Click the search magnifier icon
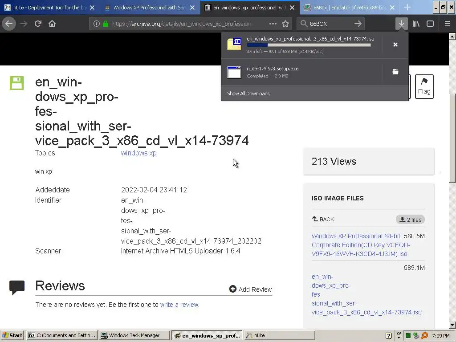The height and width of the screenshot is (342, 456). [304, 24]
